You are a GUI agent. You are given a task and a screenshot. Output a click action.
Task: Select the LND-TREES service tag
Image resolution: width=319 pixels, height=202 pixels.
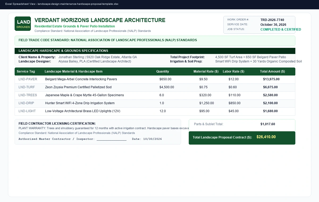(28, 95)
